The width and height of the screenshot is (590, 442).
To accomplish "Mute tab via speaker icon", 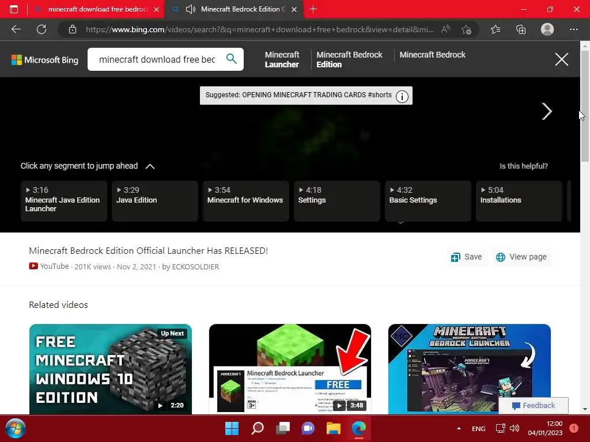I will click(191, 9).
